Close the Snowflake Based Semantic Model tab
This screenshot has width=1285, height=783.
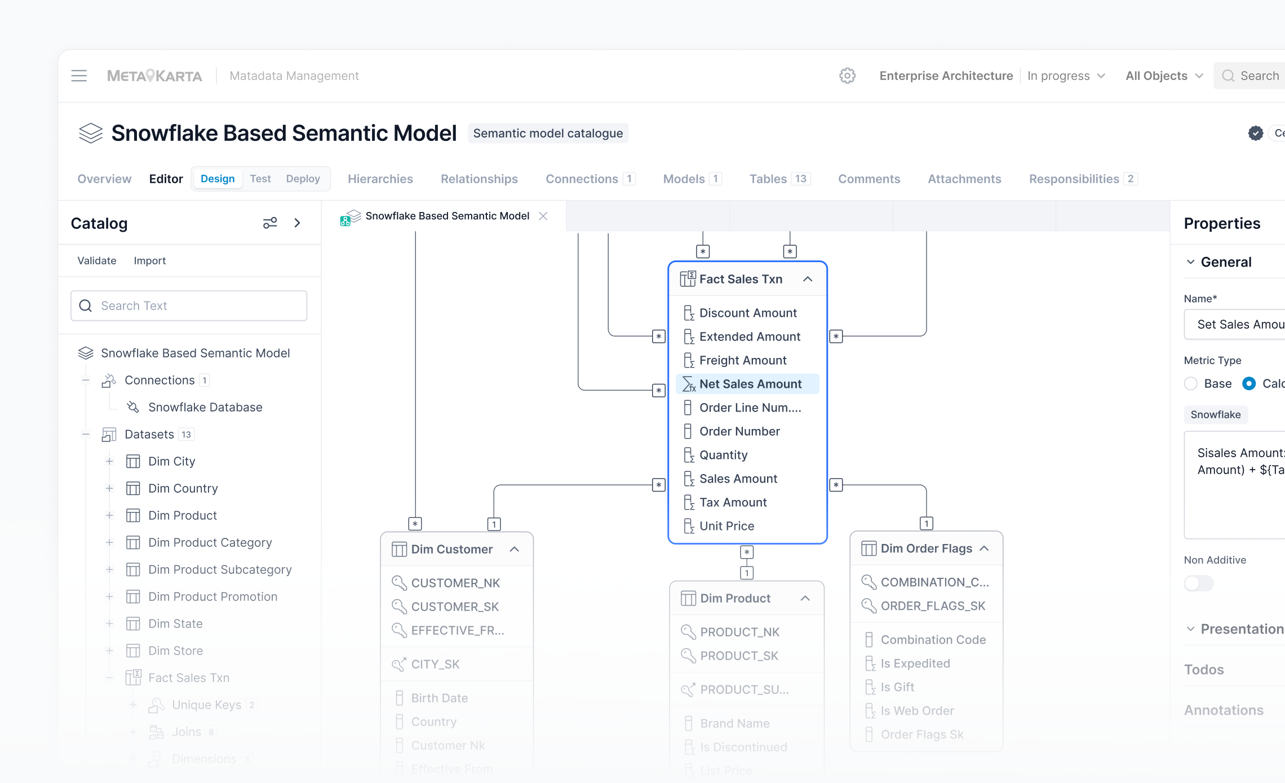pyautogui.click(x=543, y=216)
